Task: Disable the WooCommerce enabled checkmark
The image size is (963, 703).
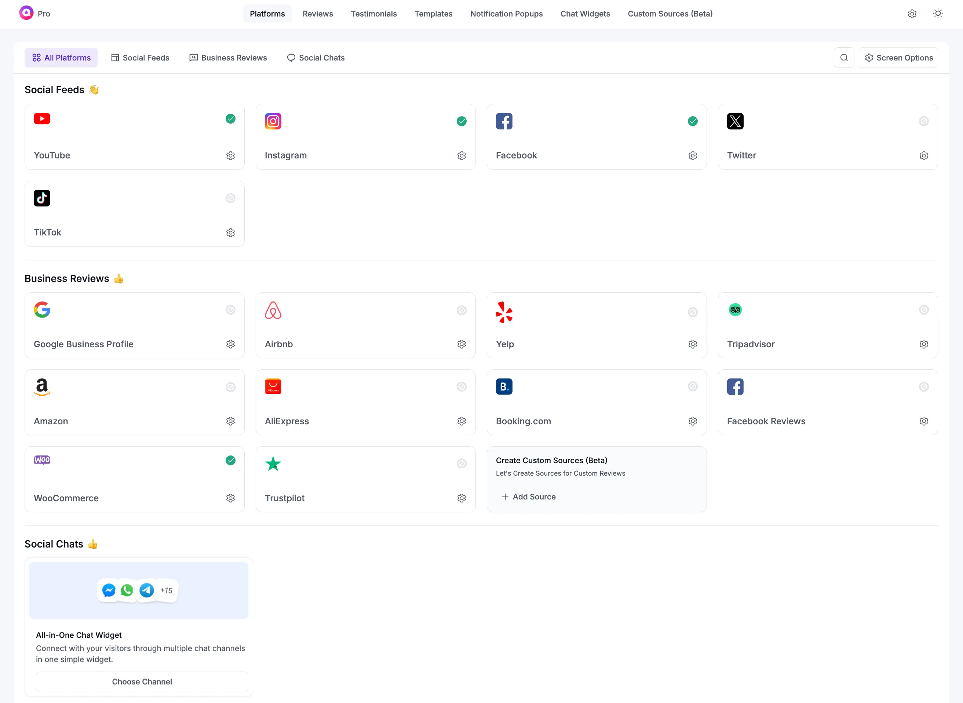Action: click(x=230, y=460)
